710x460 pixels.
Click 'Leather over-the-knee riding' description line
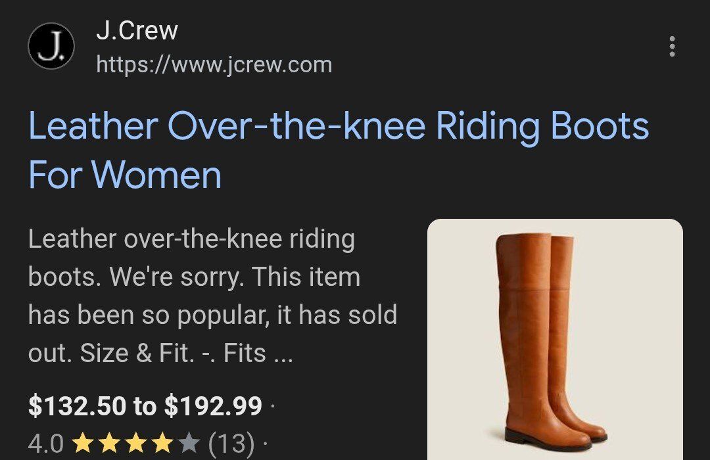tap(191, 239)
